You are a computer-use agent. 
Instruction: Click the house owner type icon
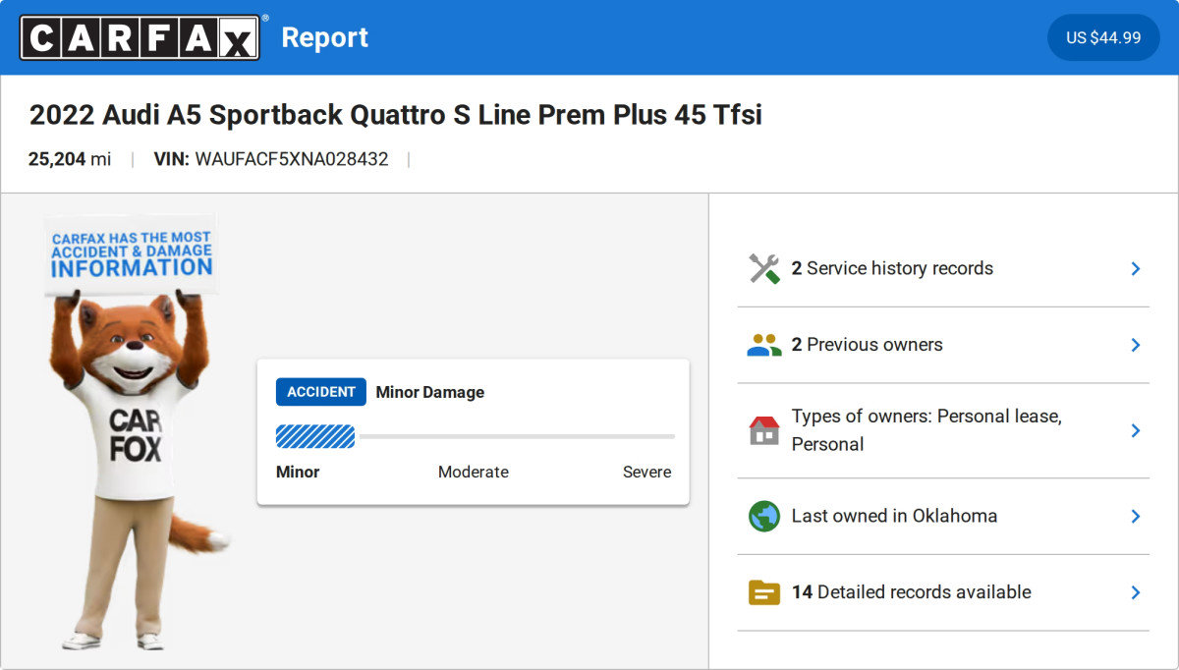[x=763, y=430]
